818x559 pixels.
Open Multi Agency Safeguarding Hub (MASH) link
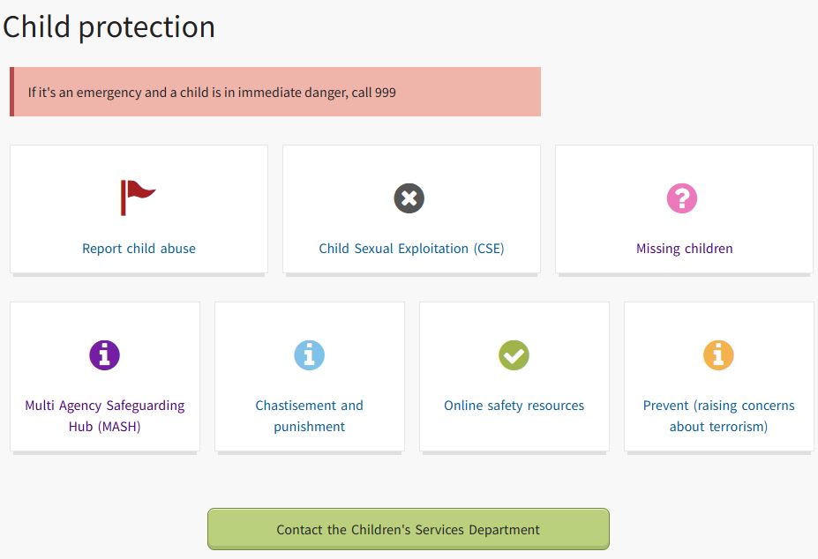pos(105,415)
